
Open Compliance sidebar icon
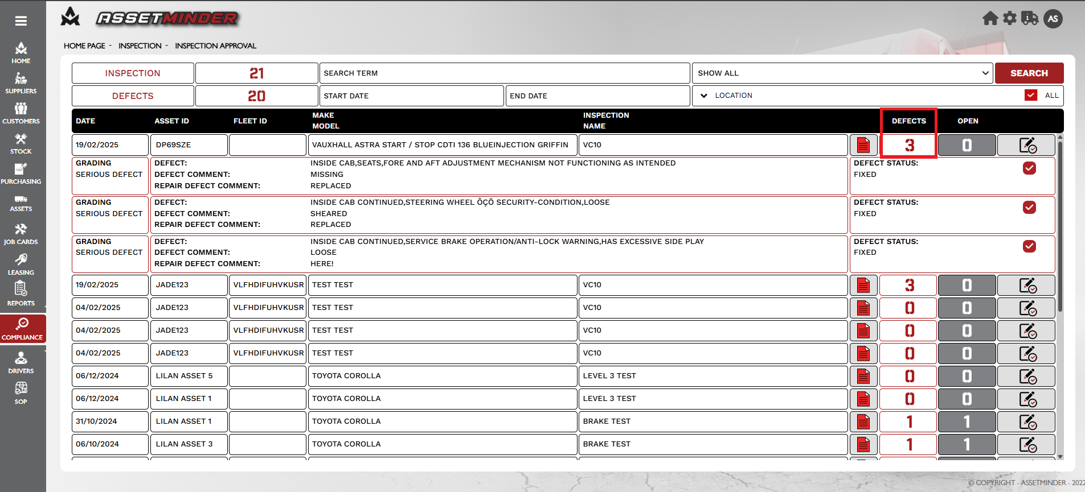coord(22,329)
